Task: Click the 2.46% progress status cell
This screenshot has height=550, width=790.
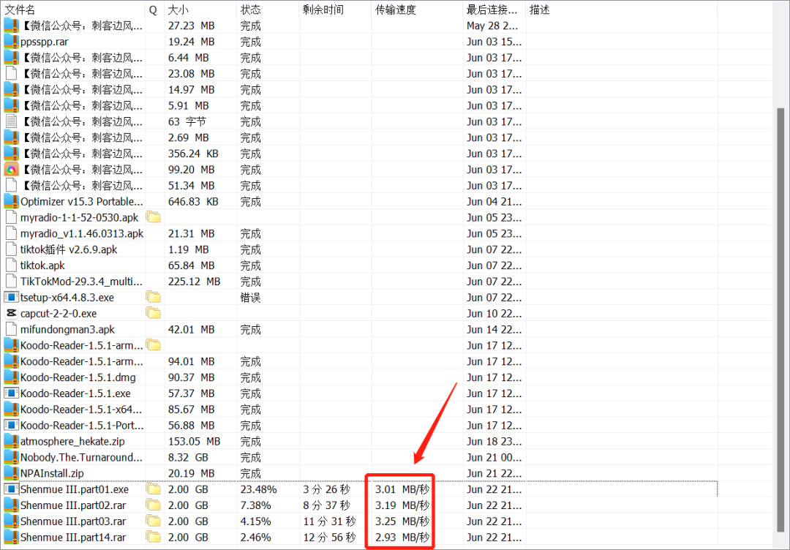Action: (255, 538)
